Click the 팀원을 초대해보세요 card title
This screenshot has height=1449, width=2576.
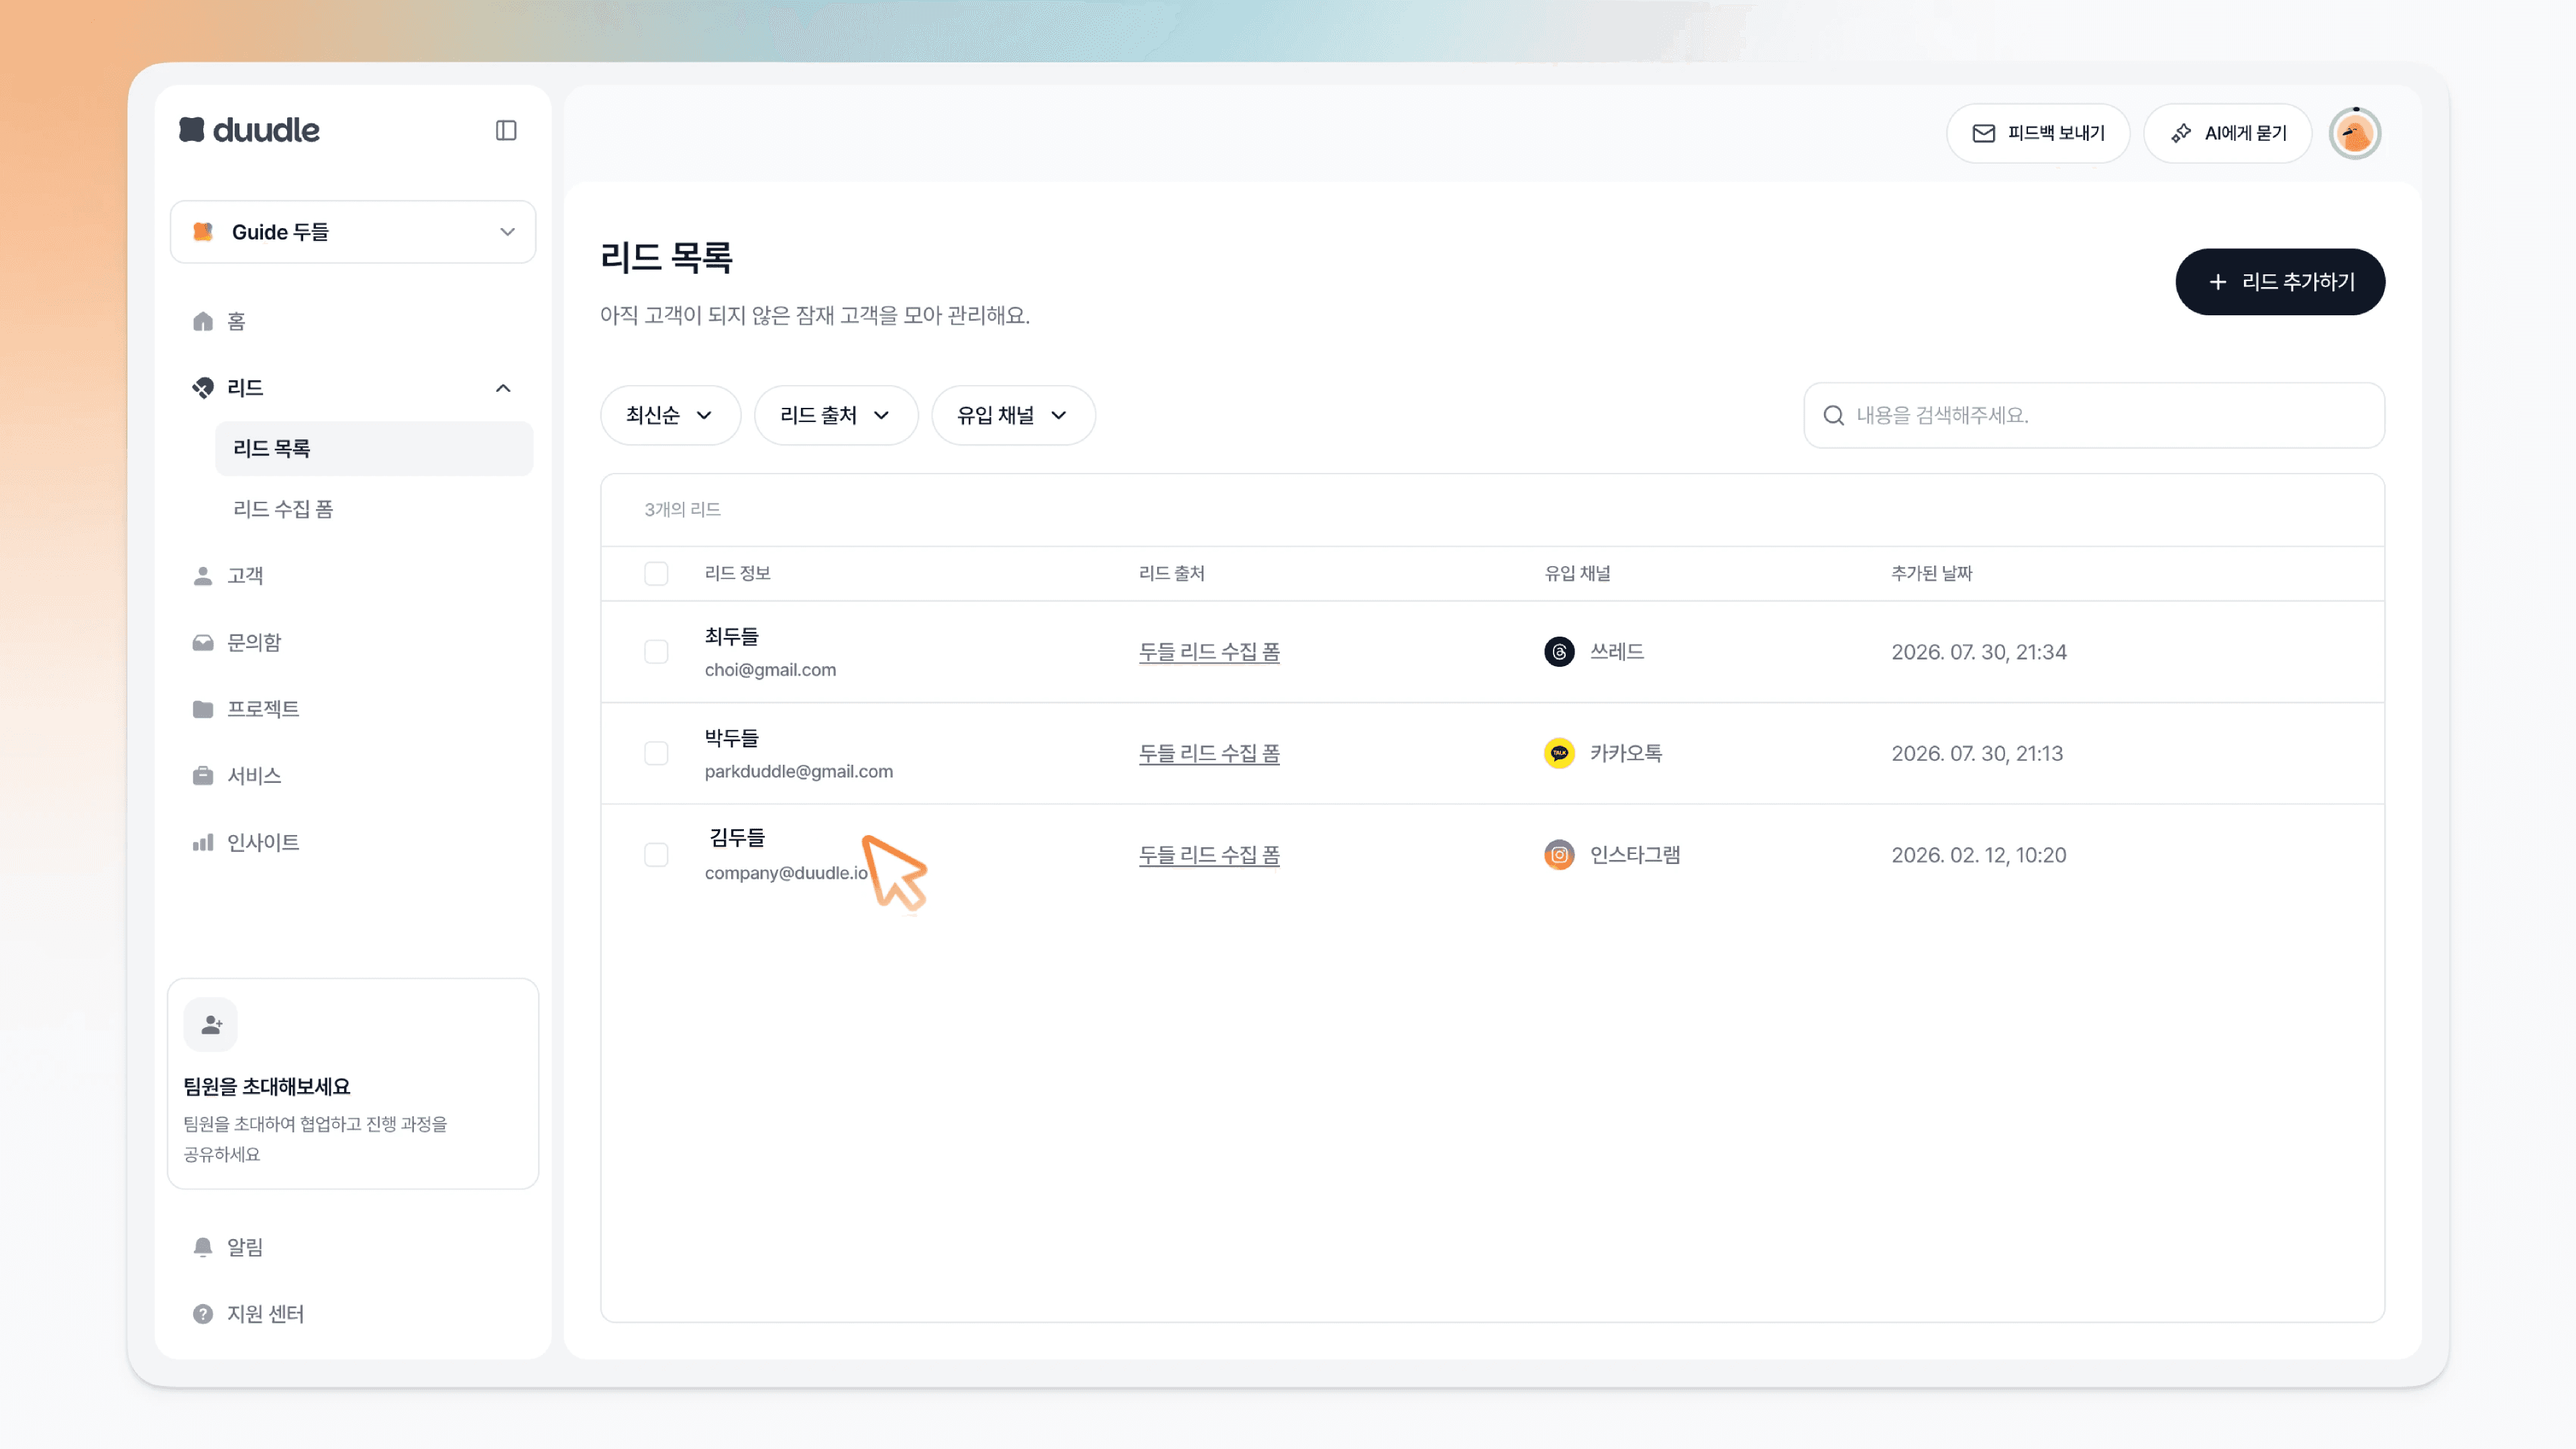tap(267, 1087)
